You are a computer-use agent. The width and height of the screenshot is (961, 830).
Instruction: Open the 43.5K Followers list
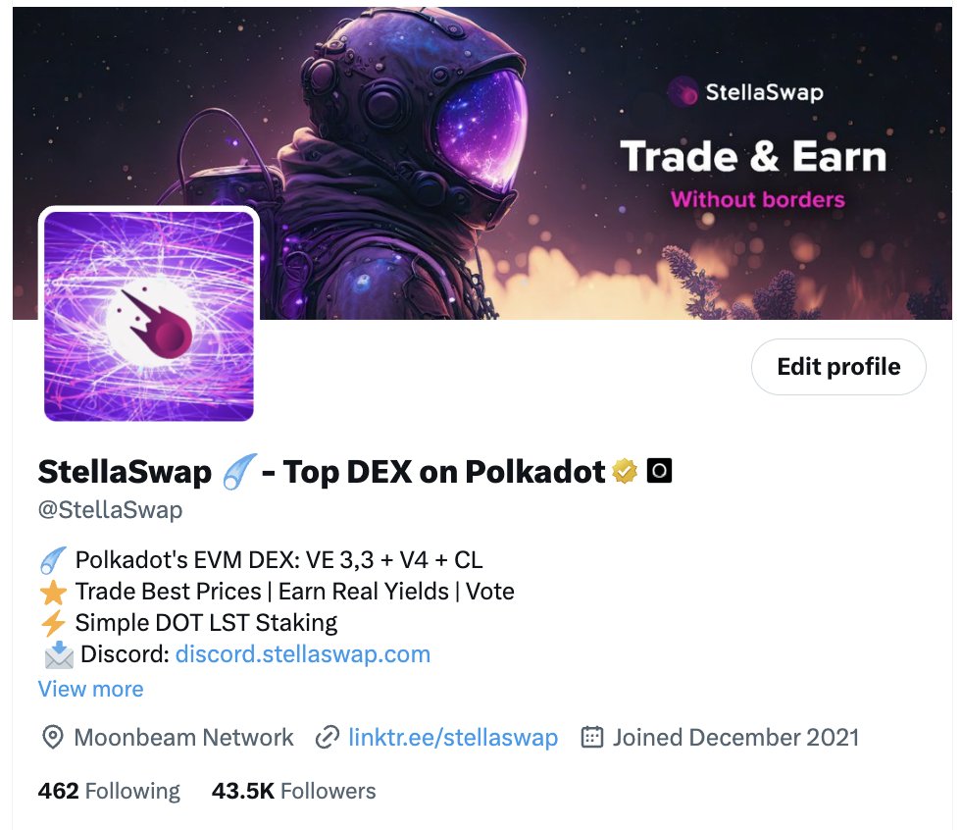293,791
